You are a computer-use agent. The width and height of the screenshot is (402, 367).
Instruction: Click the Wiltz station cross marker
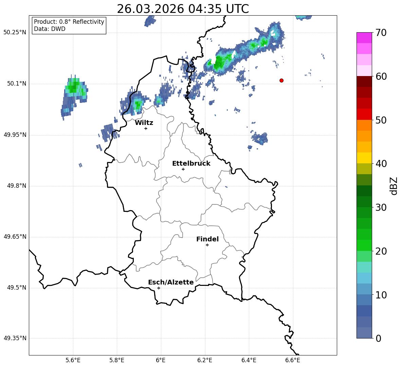(x=146, y=128)
